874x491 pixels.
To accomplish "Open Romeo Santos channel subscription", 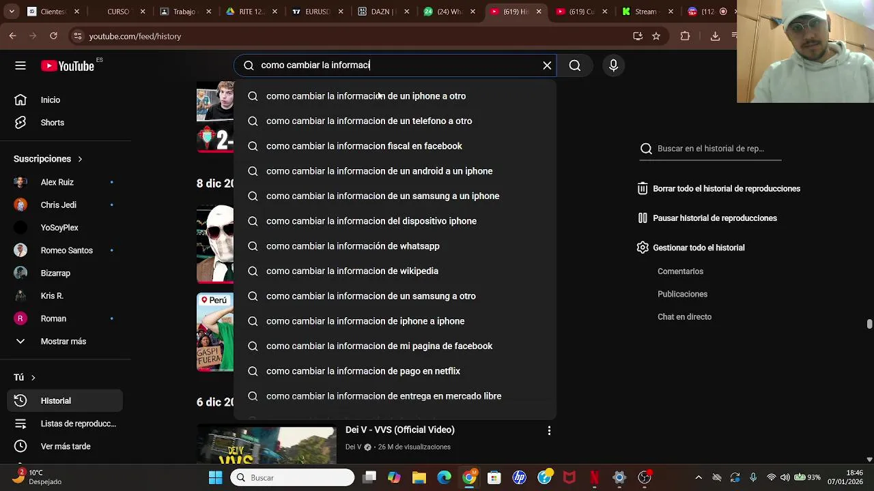I will click(x=66, y=250).
